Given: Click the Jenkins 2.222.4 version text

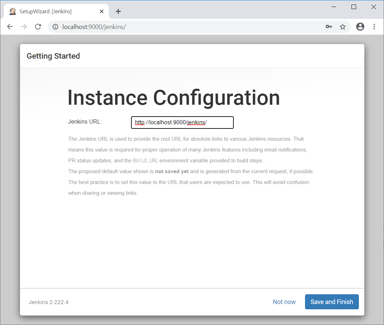Looking at the screenshot, I should (x=49, y=302).
